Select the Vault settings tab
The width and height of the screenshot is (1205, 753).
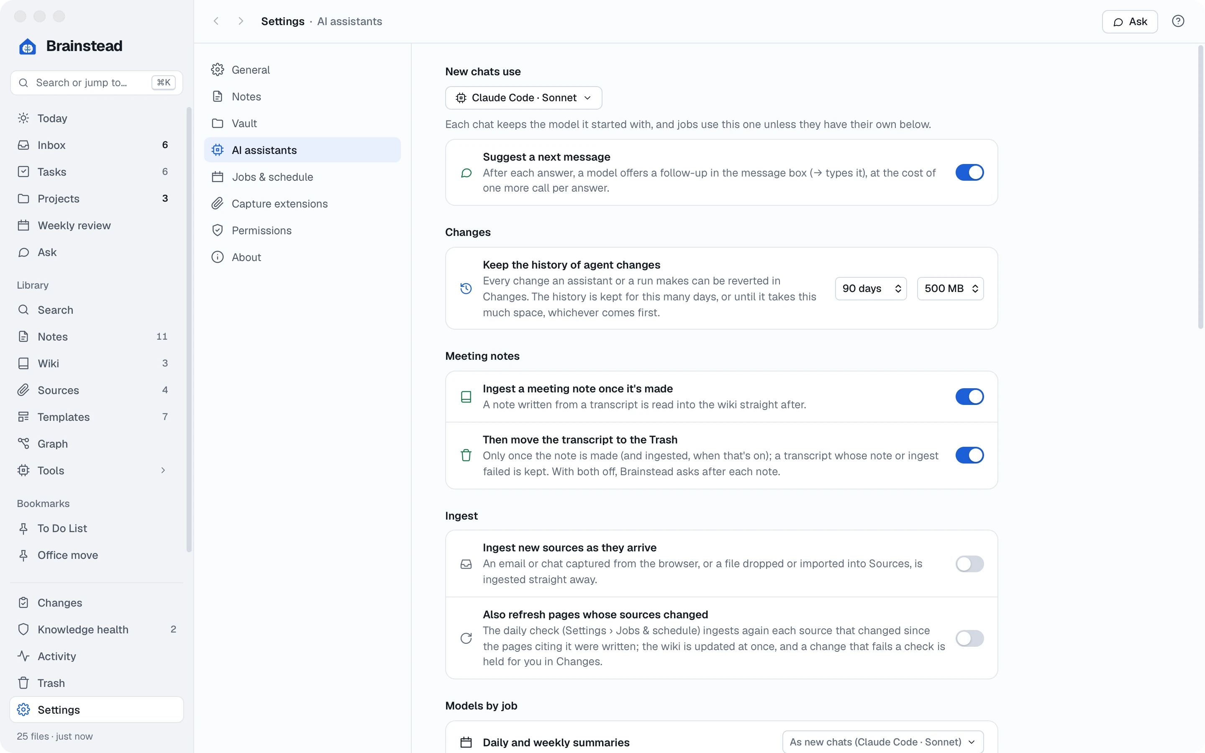pos(302,123)
